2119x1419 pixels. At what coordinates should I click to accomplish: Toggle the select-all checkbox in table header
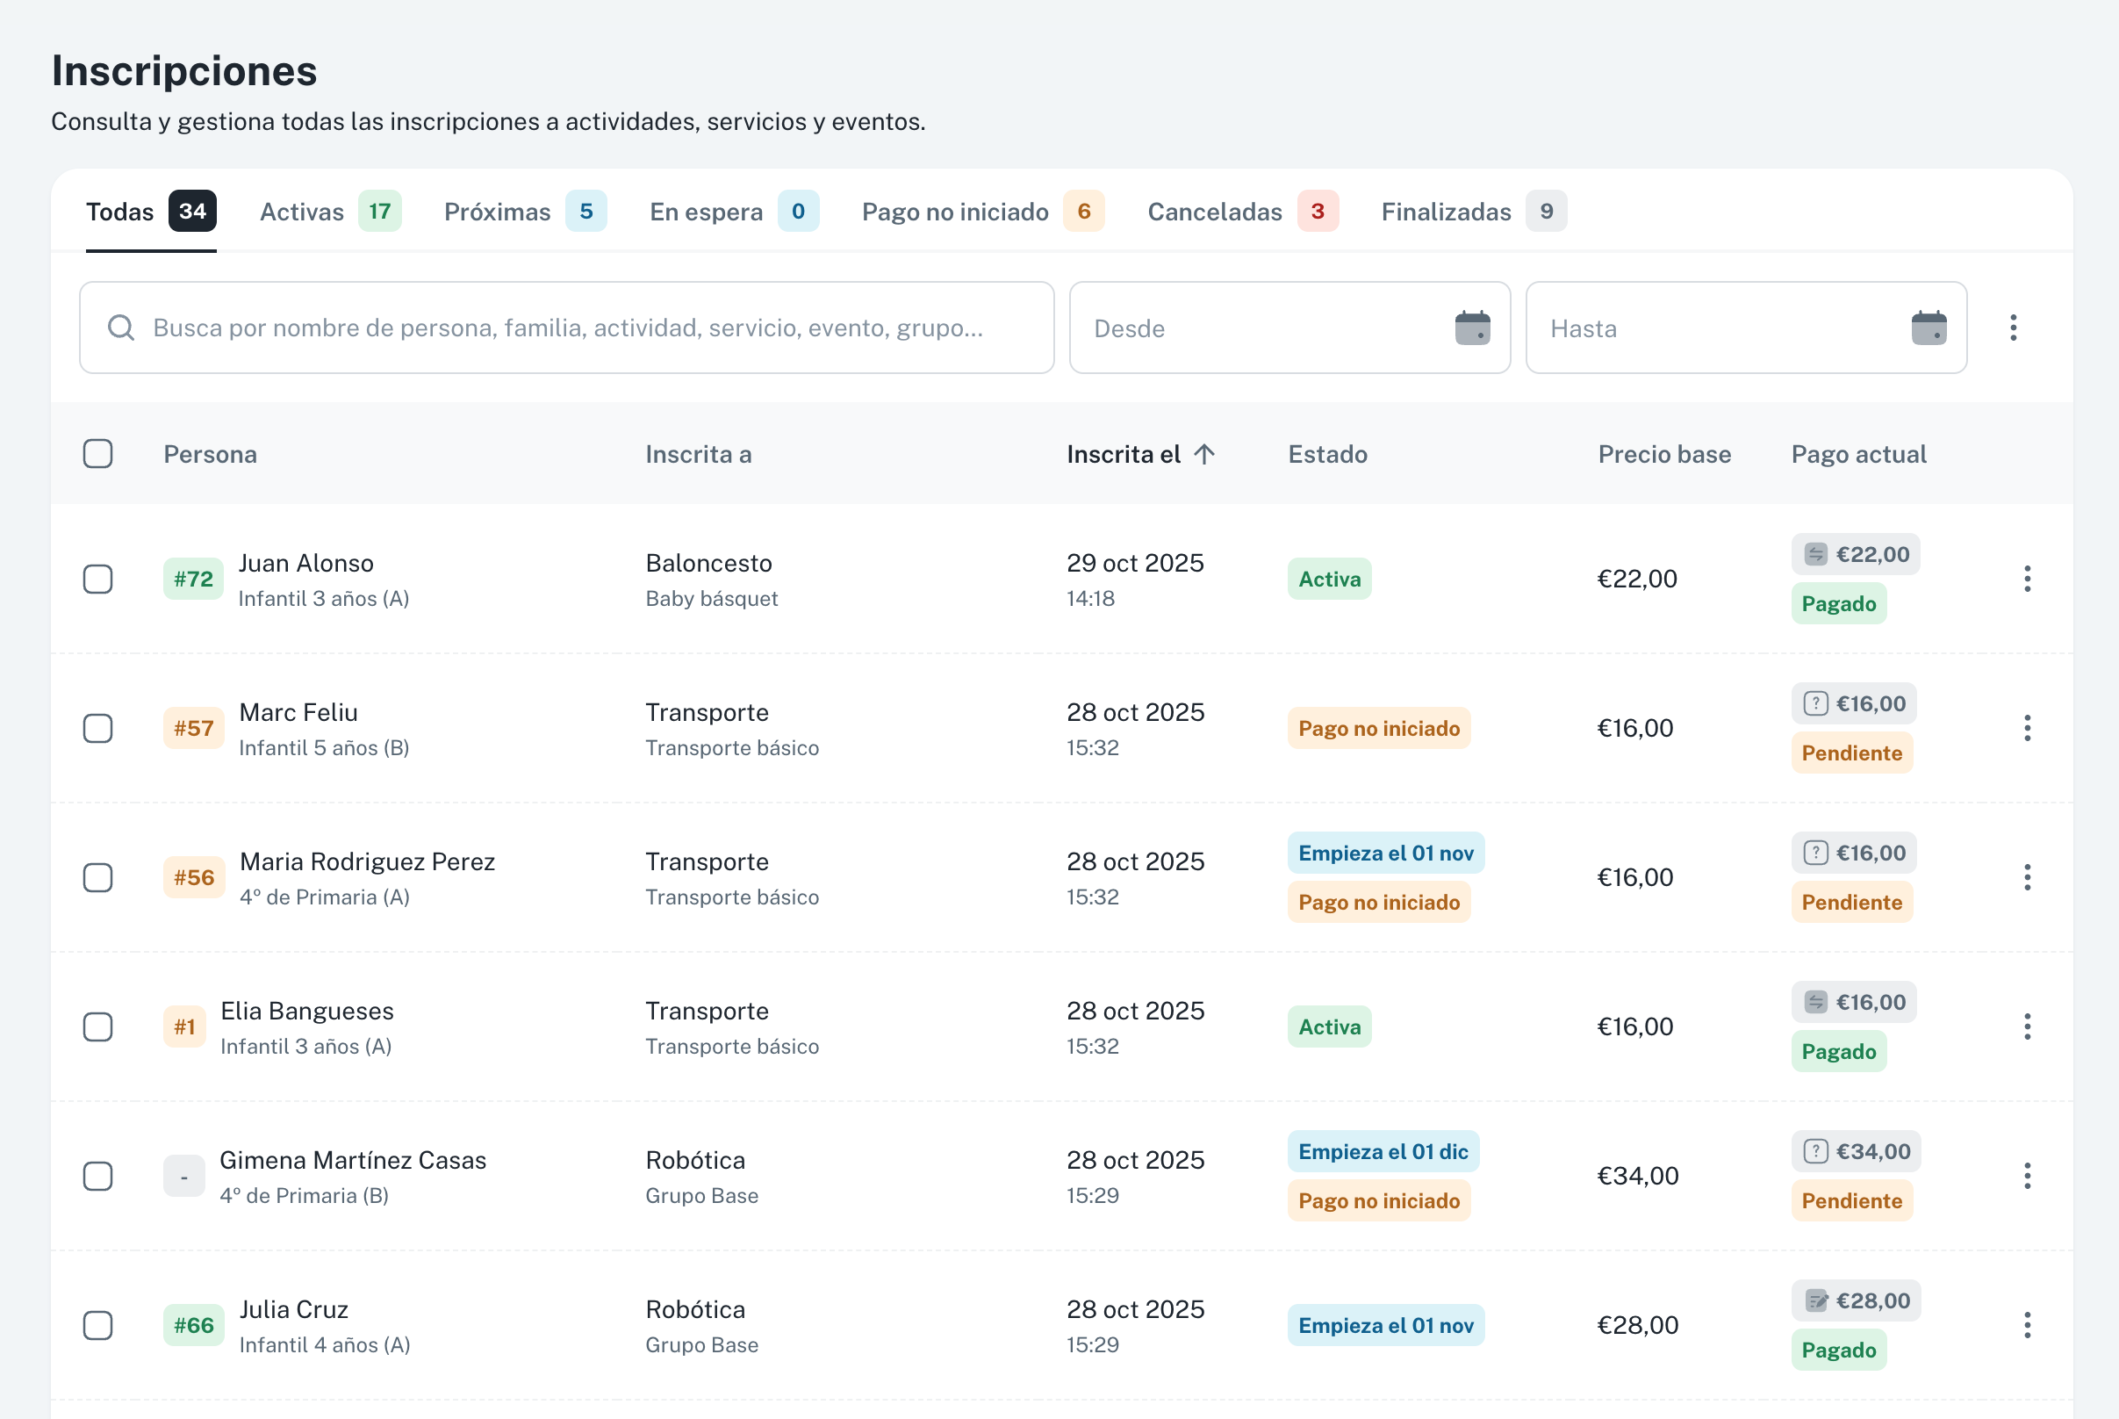pos(97,454)
